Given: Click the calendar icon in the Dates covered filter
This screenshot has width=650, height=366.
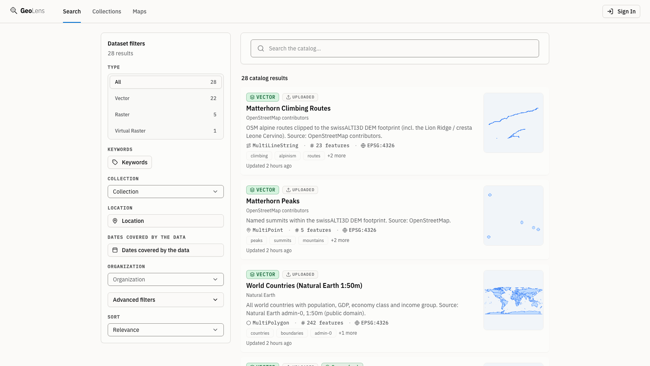Looking at the screenshot, I should click(x=115, y=250).
